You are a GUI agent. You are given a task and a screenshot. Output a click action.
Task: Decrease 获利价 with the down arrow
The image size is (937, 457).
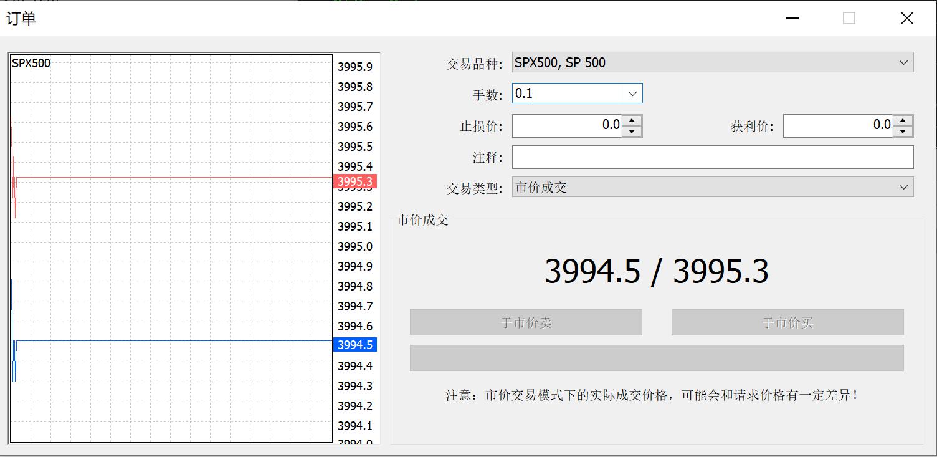tap(903, 132)
